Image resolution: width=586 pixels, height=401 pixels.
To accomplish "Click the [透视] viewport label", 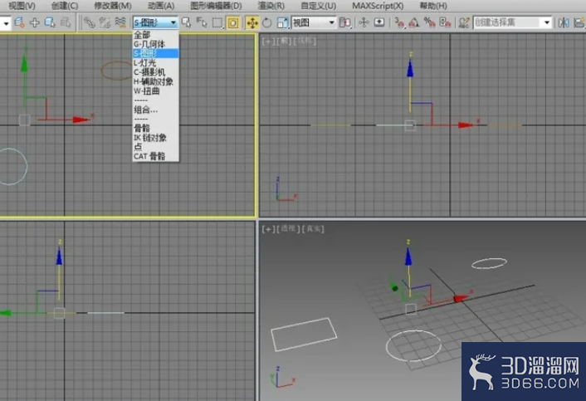I will (288, 228).
